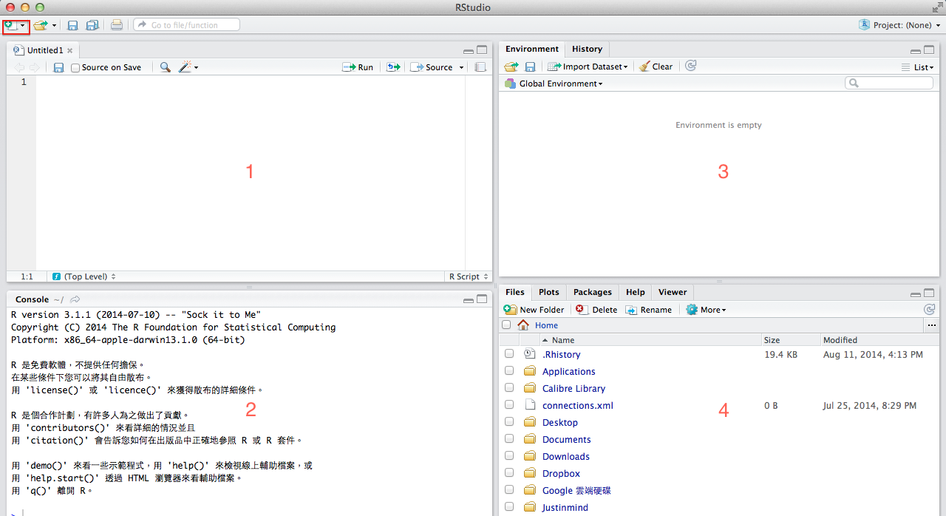Open the List view dropdown in Environment pane
This screenshot has width=946, height=516.
(917, 67)
